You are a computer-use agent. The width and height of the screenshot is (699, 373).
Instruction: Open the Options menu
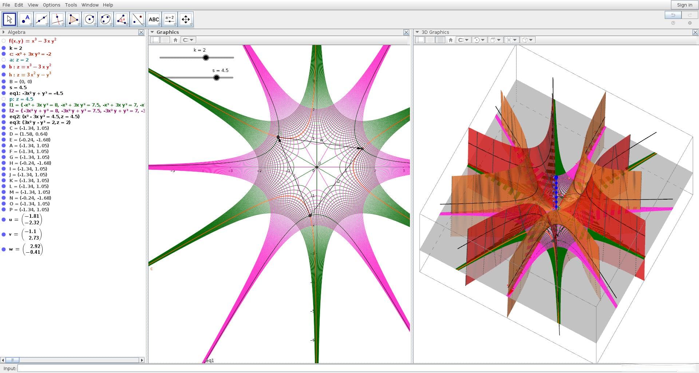coord(51,5)
